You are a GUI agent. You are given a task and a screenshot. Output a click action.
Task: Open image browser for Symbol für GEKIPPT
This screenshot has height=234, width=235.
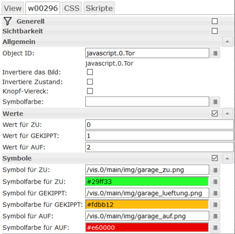tap(215, 193)
